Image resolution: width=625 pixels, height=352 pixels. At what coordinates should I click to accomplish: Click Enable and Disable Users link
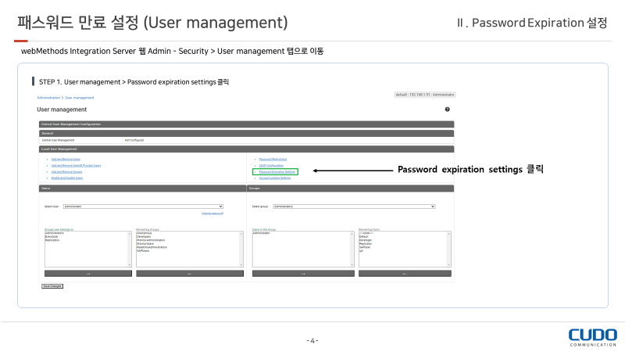pos(67,178)
